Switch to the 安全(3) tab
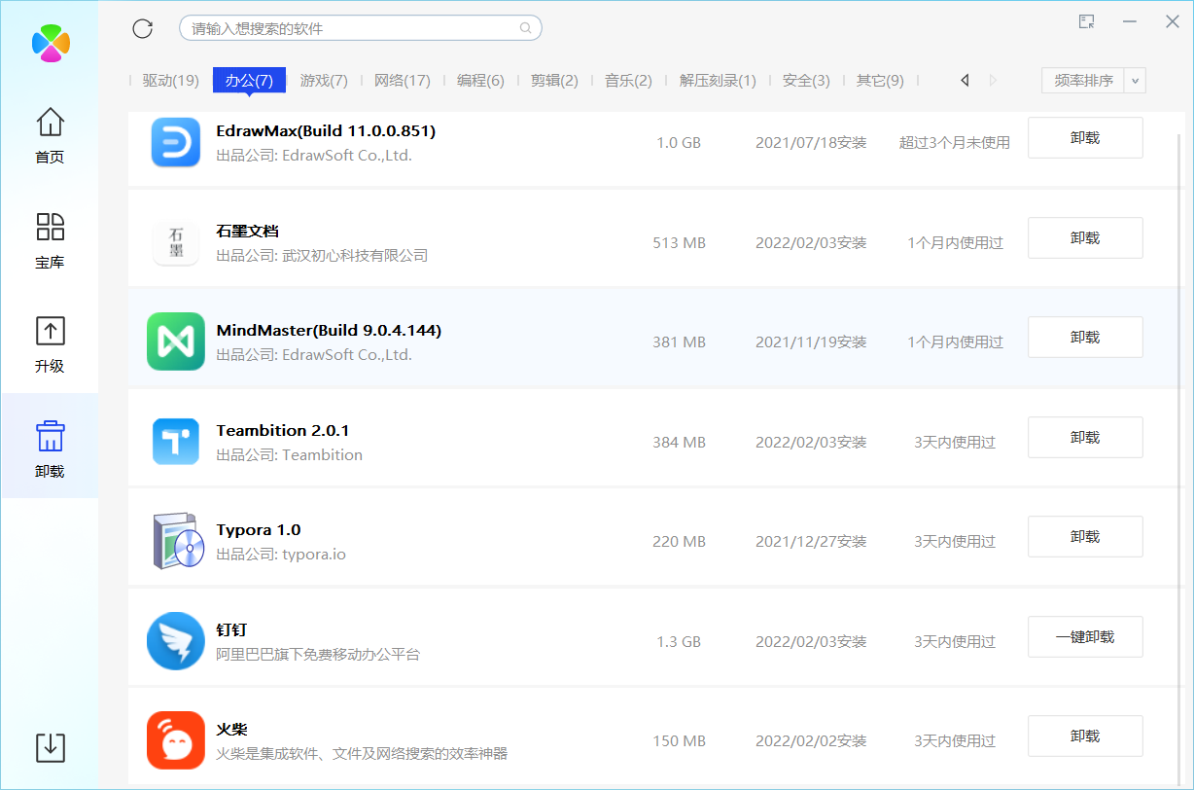 coord(806,81)
